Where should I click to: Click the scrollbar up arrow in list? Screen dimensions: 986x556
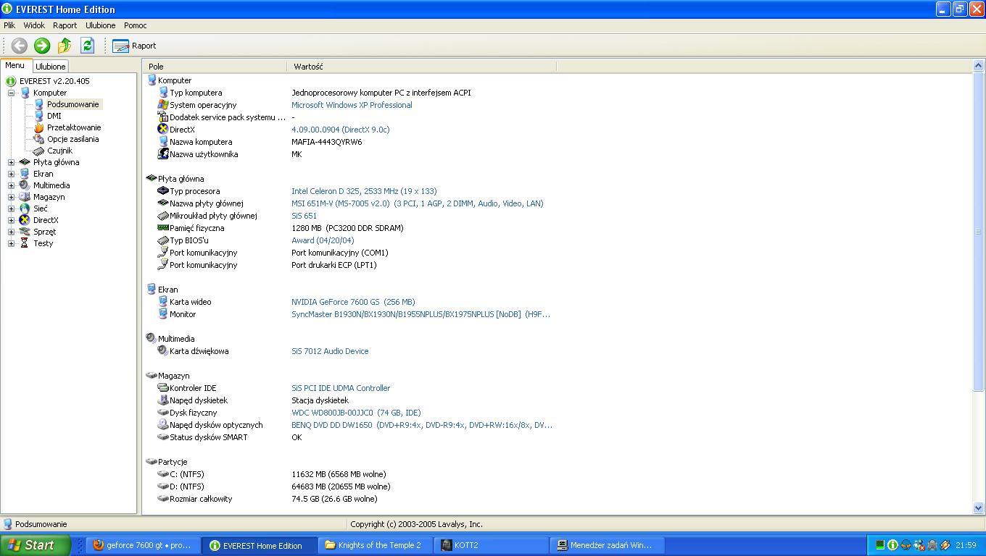[978, 67]
